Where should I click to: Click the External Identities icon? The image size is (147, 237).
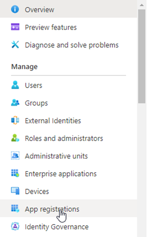click(x=15, y=120)
